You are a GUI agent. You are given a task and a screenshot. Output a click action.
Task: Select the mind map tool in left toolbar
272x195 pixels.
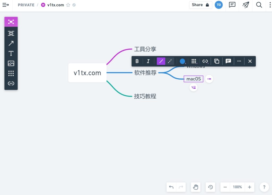11,22
